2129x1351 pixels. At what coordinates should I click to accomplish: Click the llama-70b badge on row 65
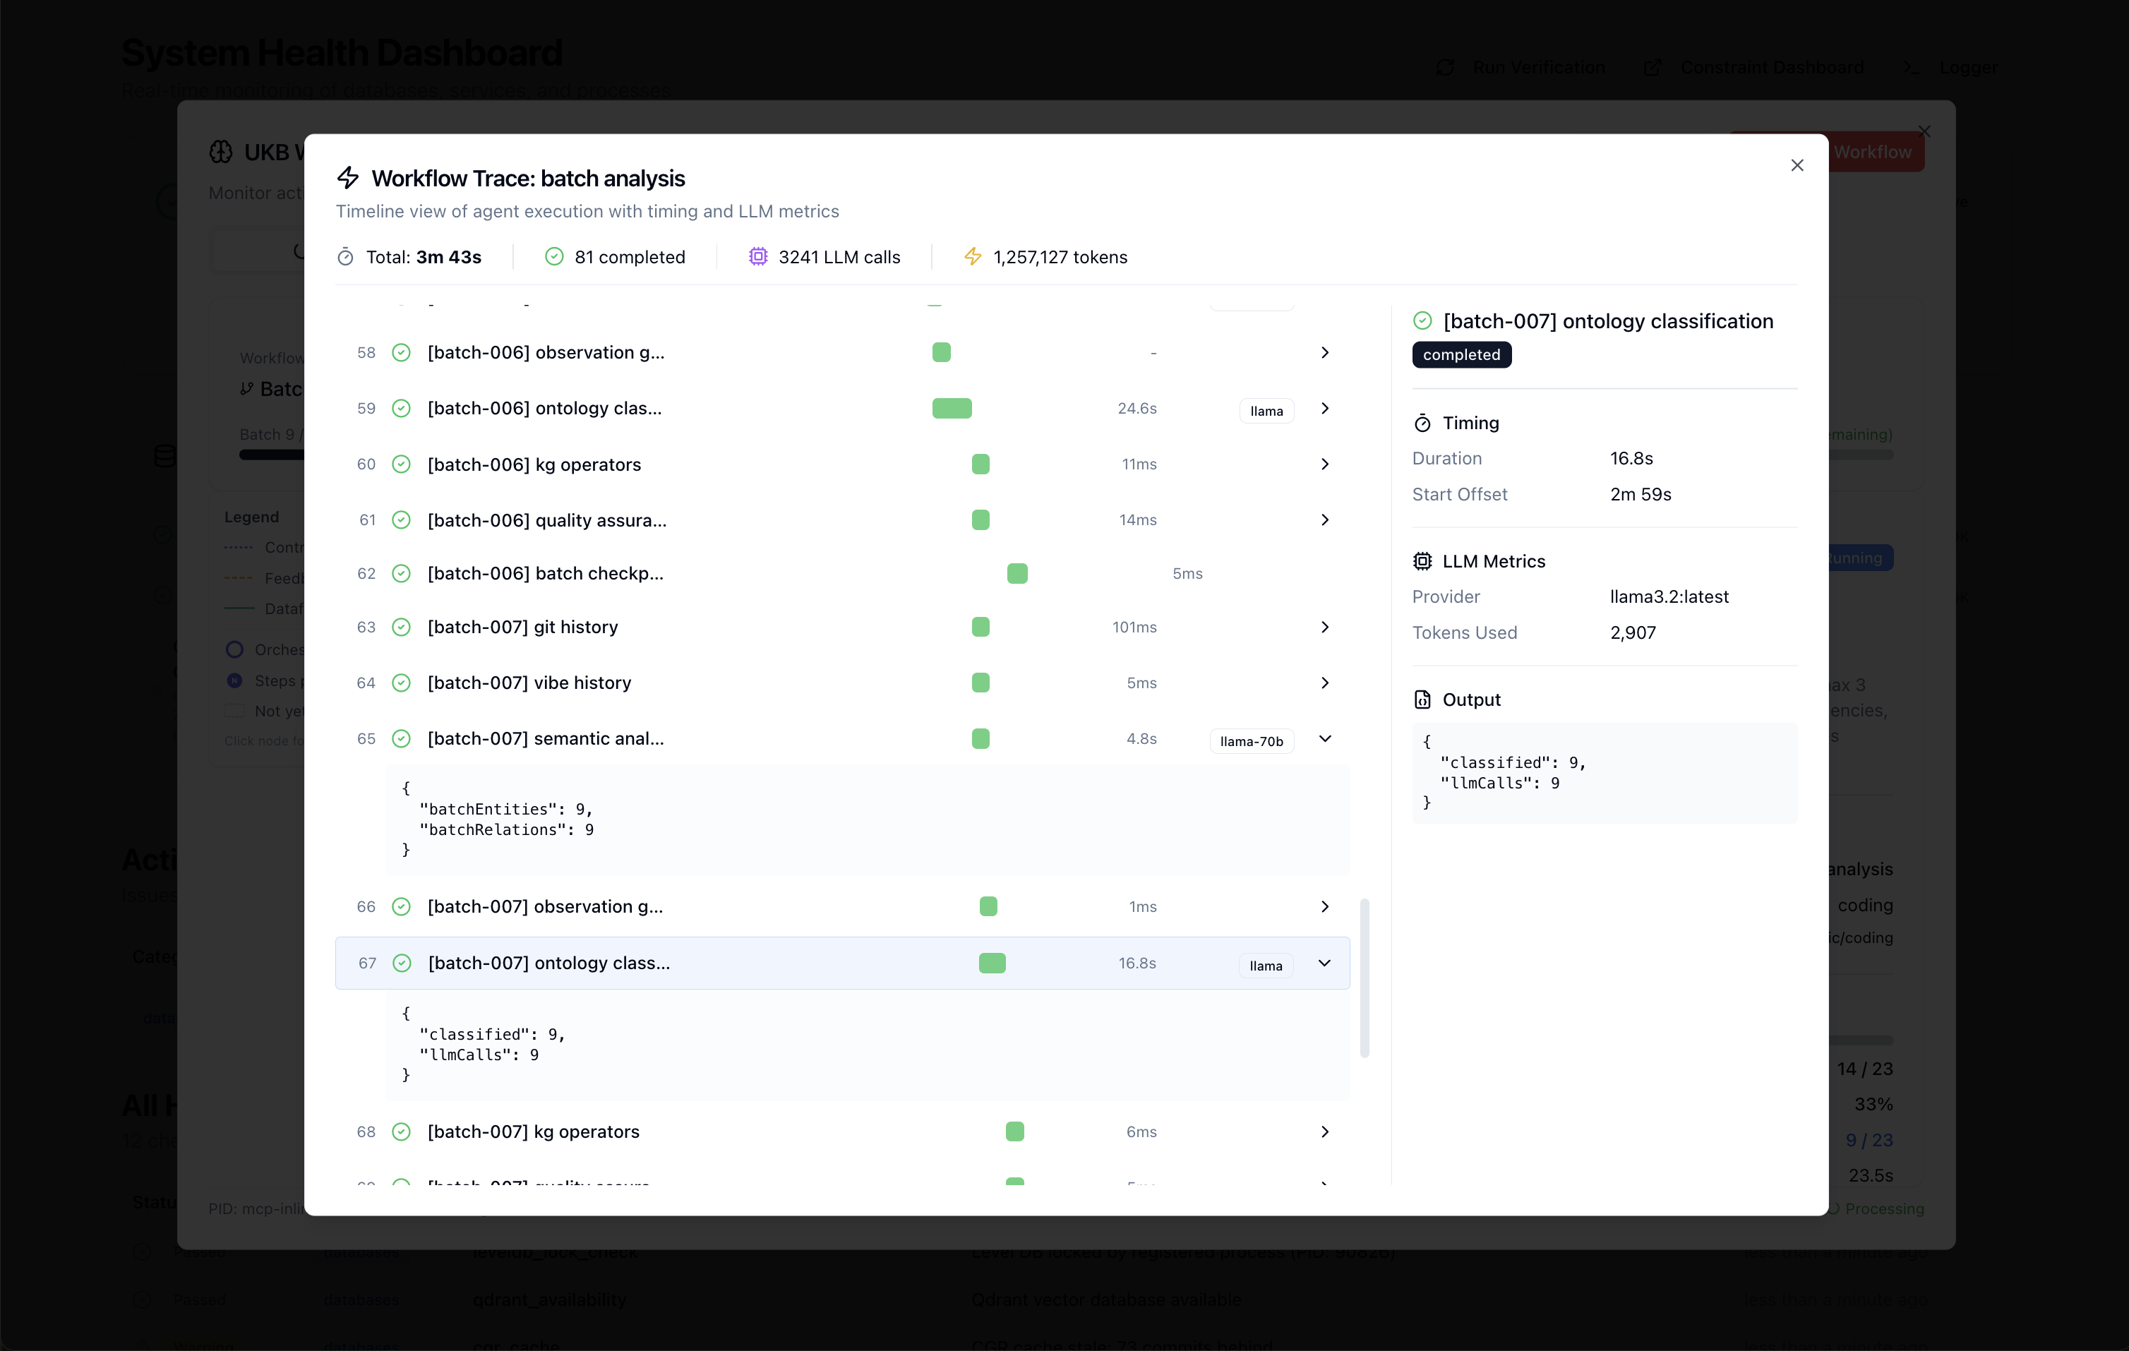tap(1251, 741)
